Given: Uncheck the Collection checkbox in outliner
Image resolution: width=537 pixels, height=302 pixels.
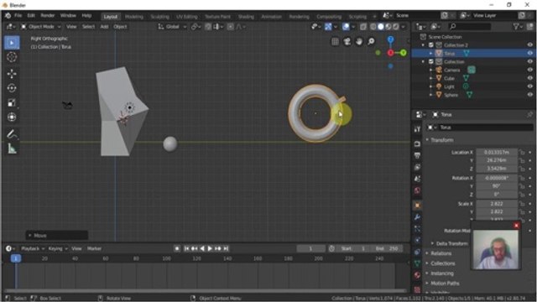Looking at the screenshot, I should (431, 61).
